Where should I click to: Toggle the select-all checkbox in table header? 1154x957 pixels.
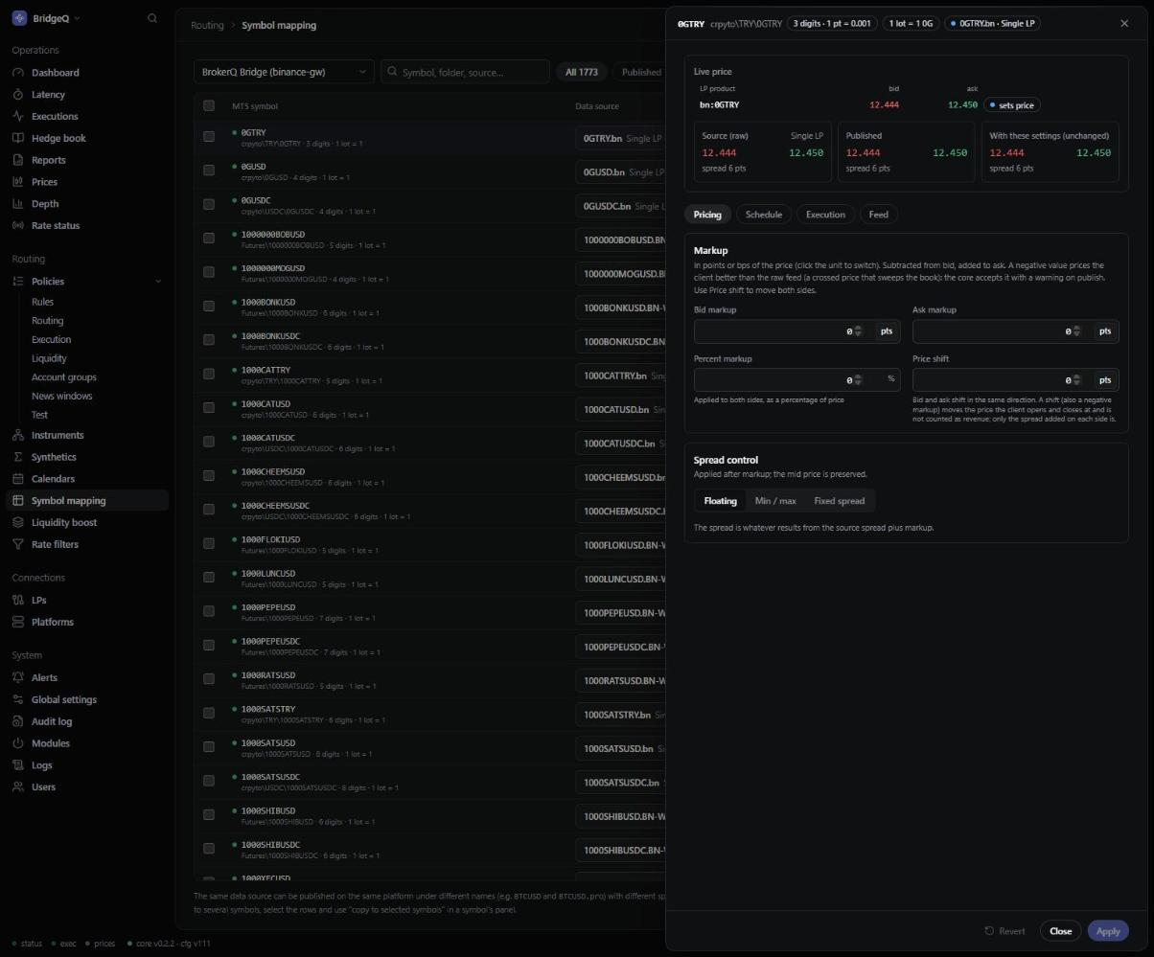(209, 105)
